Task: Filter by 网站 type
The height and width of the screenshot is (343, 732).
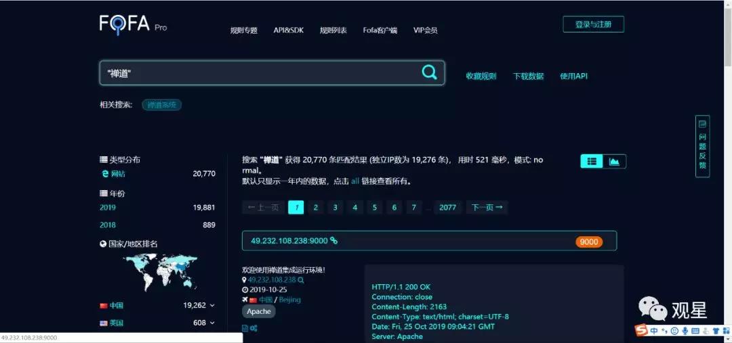Action: (118, 174)
